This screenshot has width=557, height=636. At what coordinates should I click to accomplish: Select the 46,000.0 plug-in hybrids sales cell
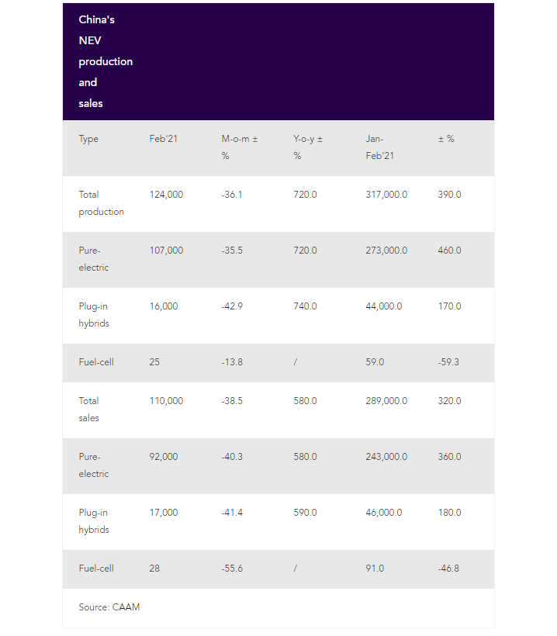383,513
